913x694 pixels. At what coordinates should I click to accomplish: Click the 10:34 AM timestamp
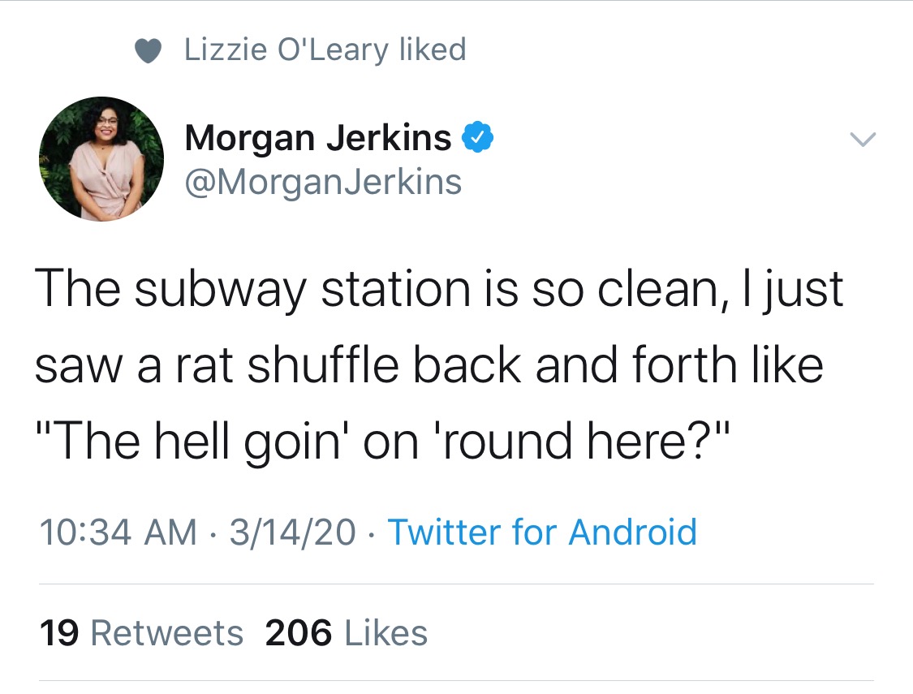(x=118, y=532)
